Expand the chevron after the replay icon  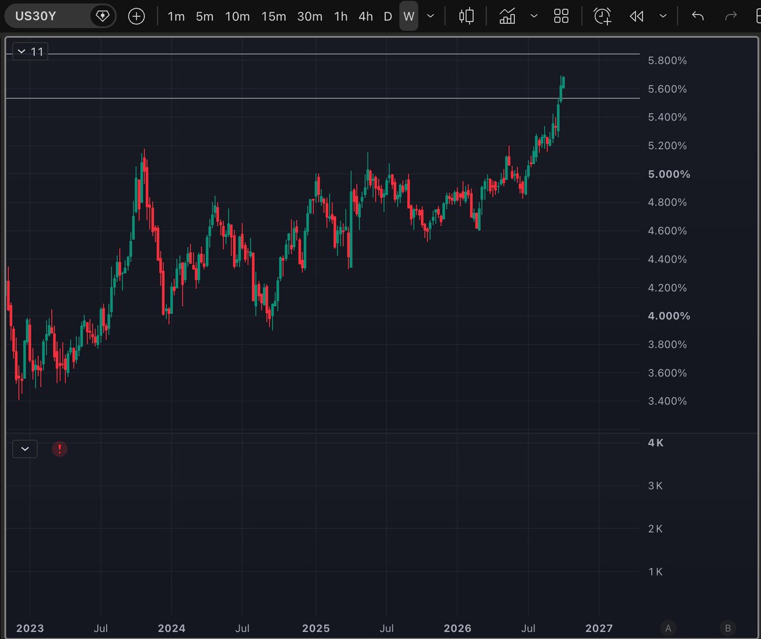coord(663,16)
